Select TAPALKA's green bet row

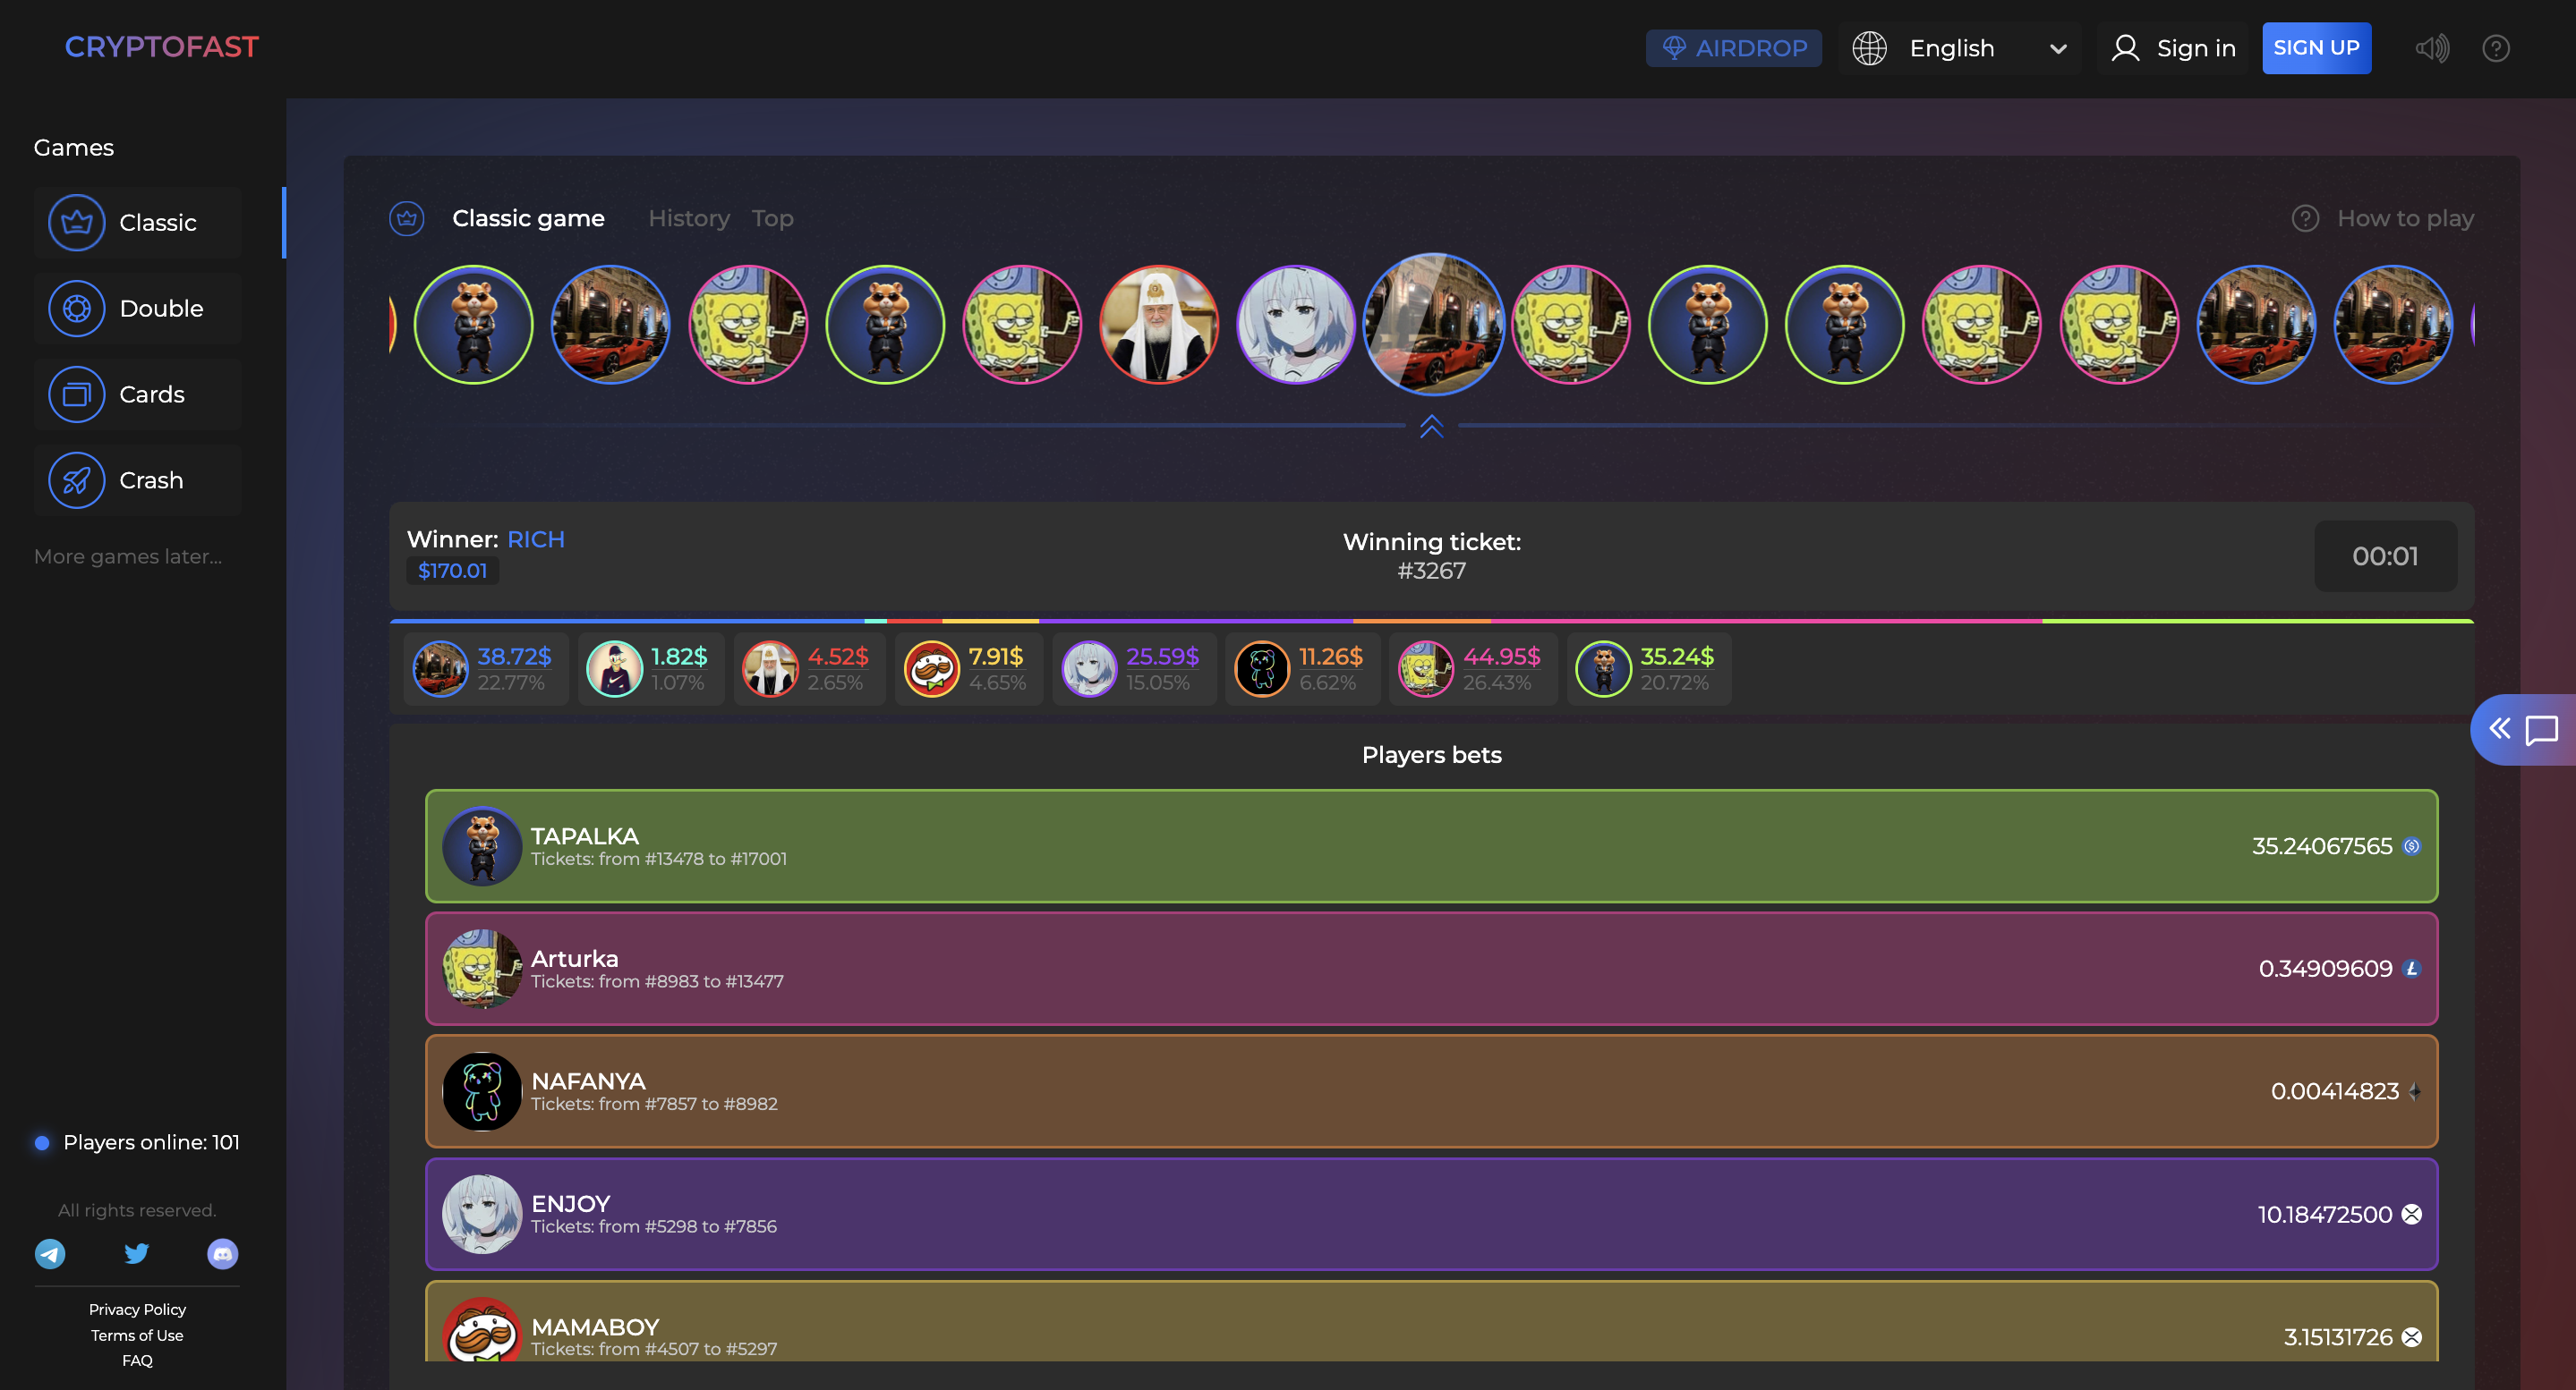[x=1431, y=846]
